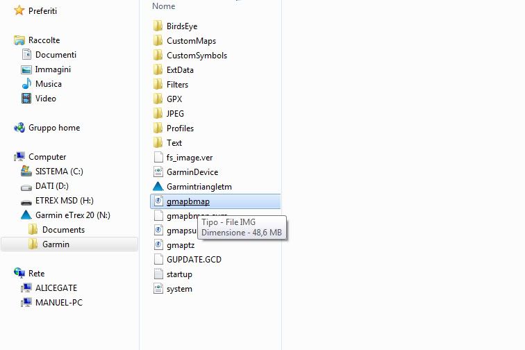Click the GUPDATE.GCD file icon
525x350 pixels.
click(x=158, y=259)
